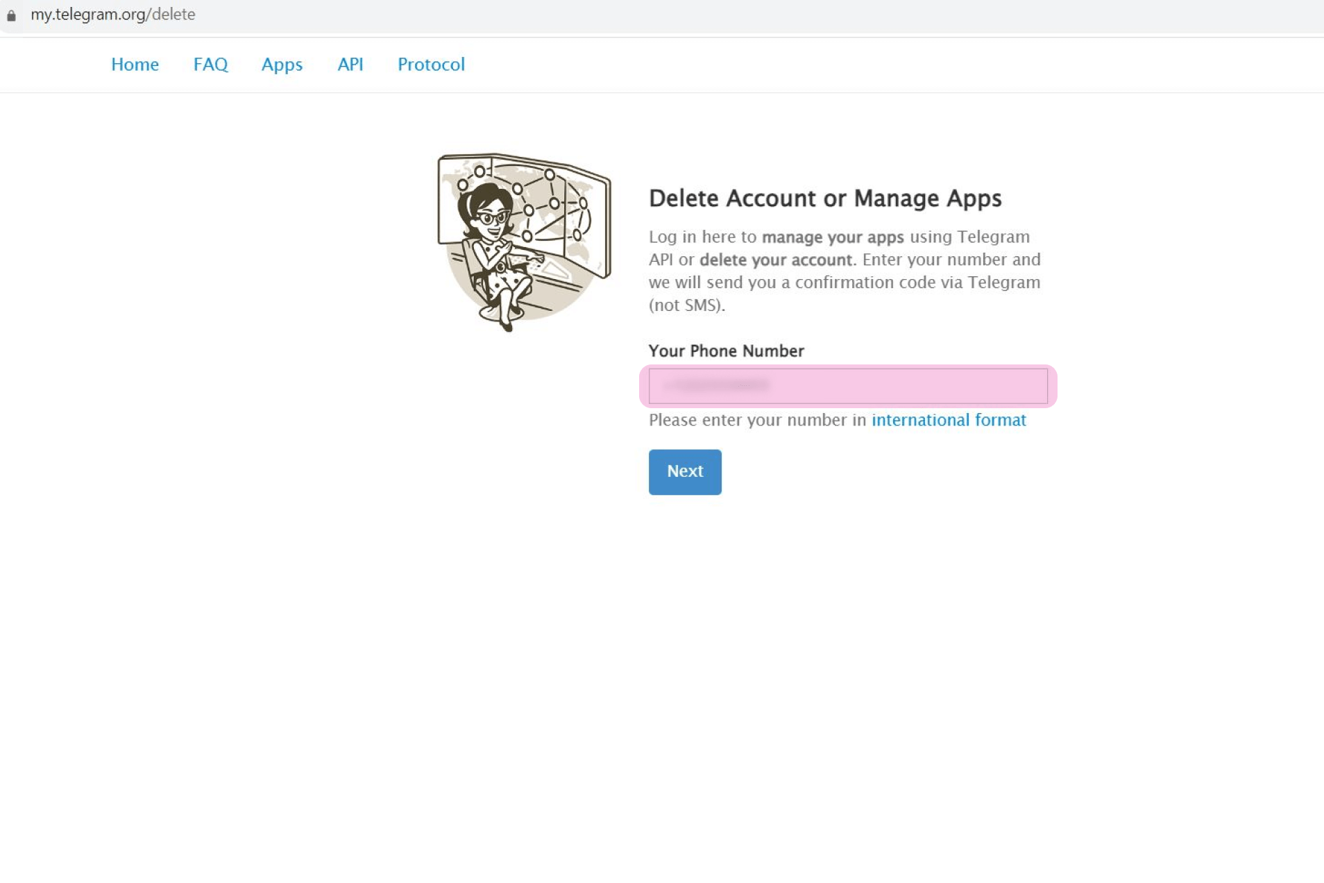The height and width of the screenshot is (883, 1324).
Task: Open the international format link
Action: tap(948, 421)
